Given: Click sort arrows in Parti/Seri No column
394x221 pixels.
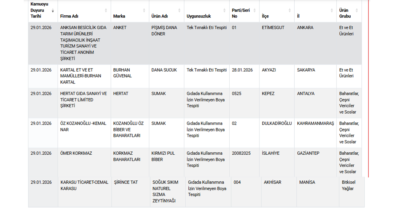Looking at the screenshot, I should [254, 10].
